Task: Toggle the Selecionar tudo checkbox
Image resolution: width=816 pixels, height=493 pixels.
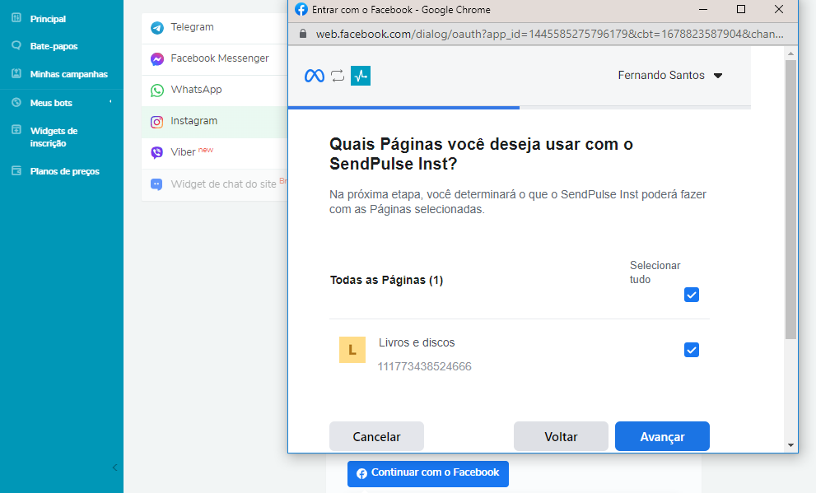Action: coord(692,295)
